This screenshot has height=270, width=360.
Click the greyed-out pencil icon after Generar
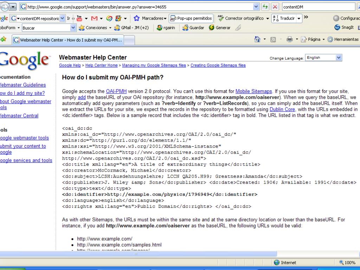click(x=238, y=28)
